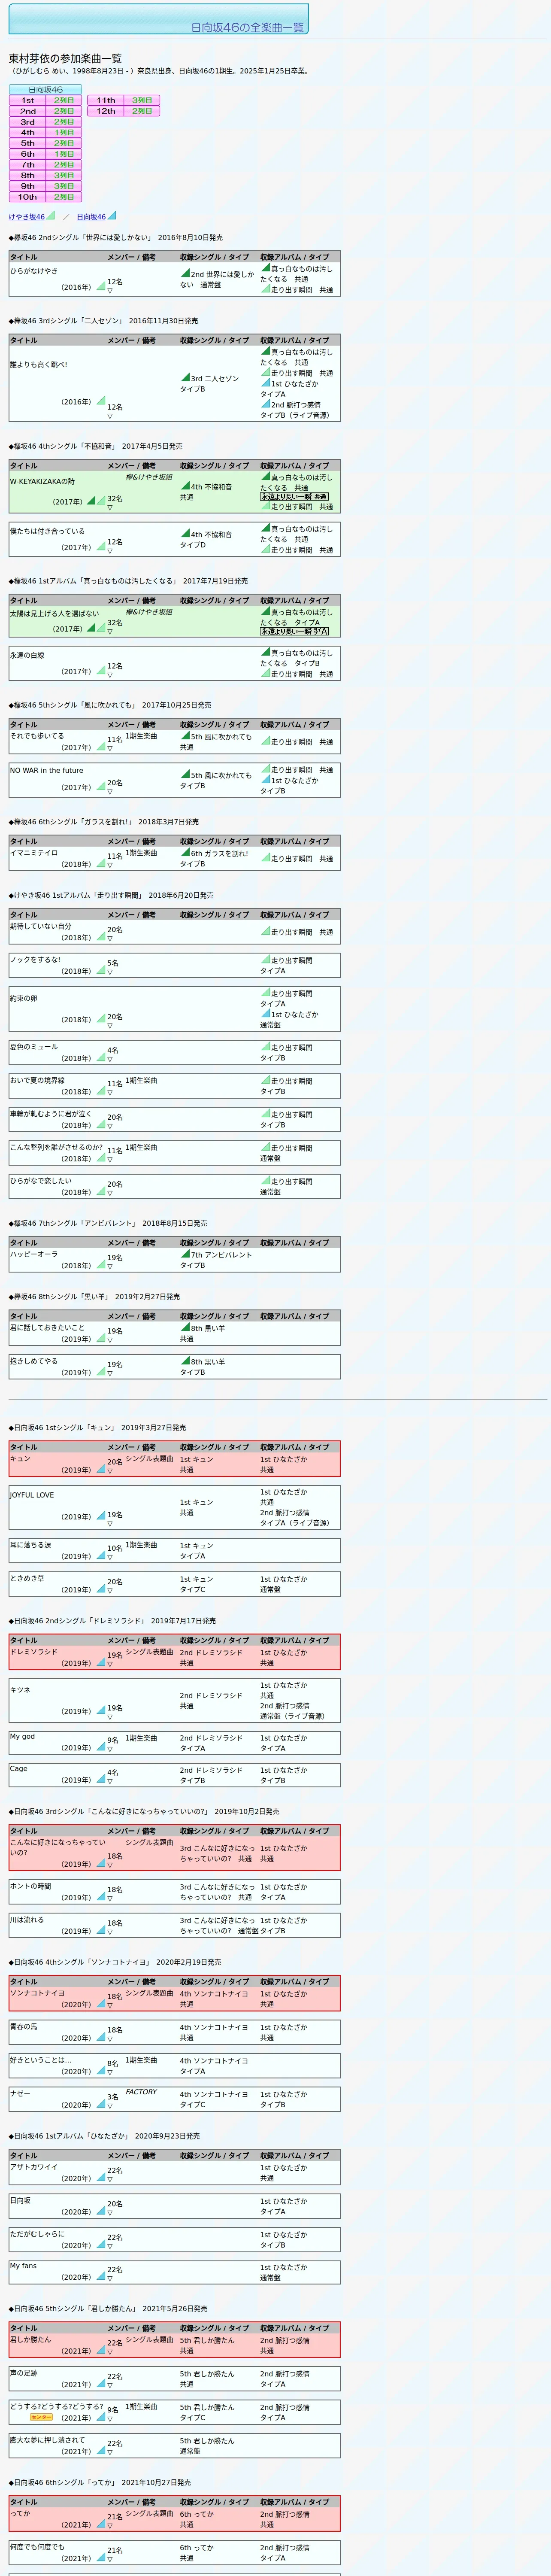Click the triangle icon in 期待していない自分 row
This screenshot has height=2576, width=551.
coord(100,937)
